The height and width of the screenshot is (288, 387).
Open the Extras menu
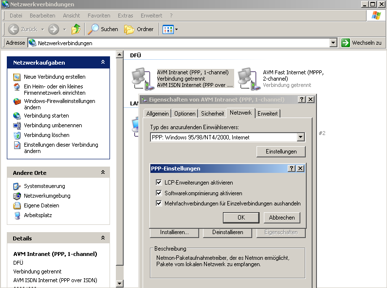coord(126,16)
